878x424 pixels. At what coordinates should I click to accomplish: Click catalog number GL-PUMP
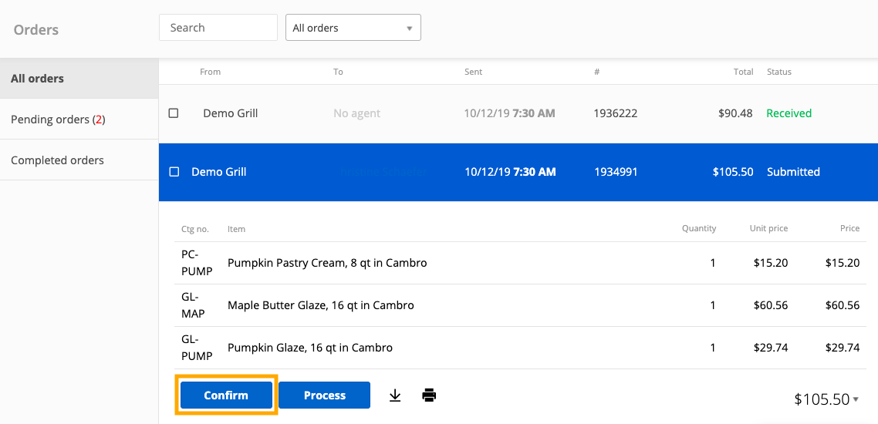click(197, 348)
